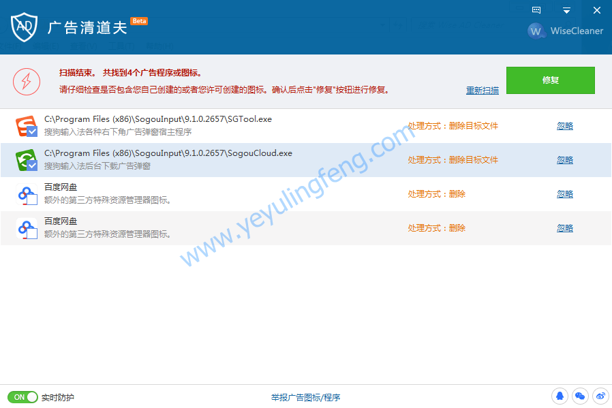Image resolution: width=612 pixels, height=408 pixels.
Task: Click 忽略 for the SogouCloud.exe entry
Action: pyautogui.click(x=564, y=160)
